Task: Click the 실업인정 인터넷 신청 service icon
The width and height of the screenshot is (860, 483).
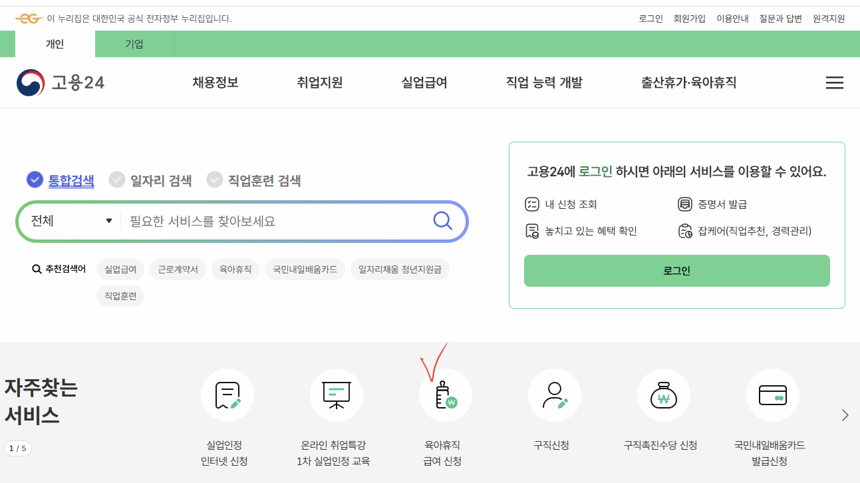Action: 227,395
